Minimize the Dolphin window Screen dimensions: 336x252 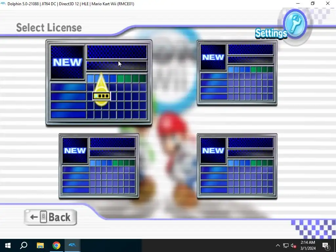[298, 3]
